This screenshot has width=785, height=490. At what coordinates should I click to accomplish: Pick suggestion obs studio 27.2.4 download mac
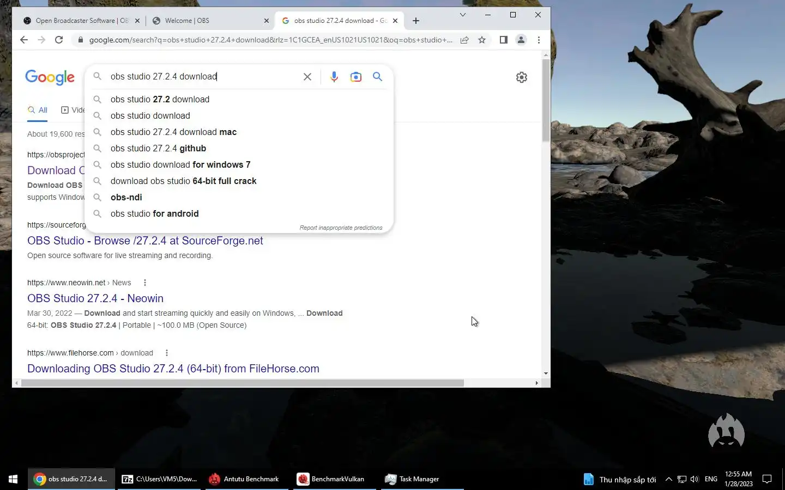(x=239, y=132)
